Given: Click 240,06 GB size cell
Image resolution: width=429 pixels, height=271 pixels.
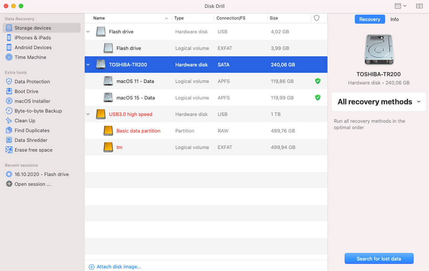Looking at the screenshot, I should click(x=283, y=65).
